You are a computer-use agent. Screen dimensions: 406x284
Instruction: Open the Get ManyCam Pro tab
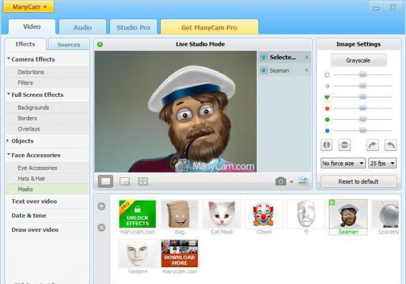(x=209, y=27)
